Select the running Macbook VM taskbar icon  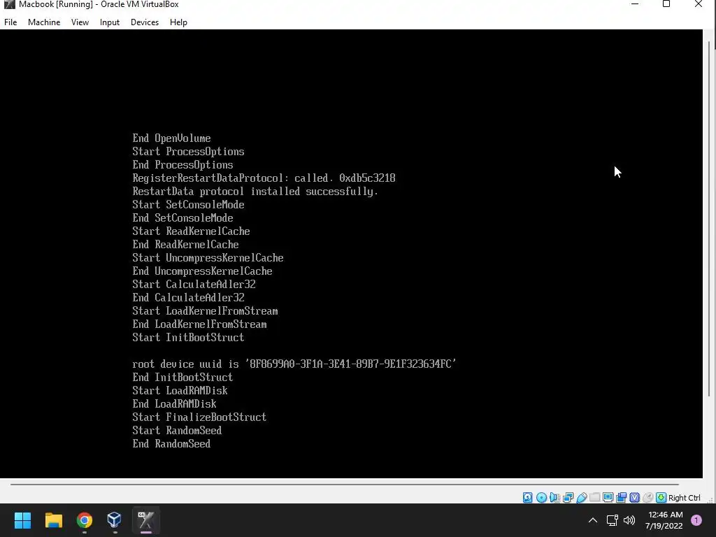(x=145, y=520)
